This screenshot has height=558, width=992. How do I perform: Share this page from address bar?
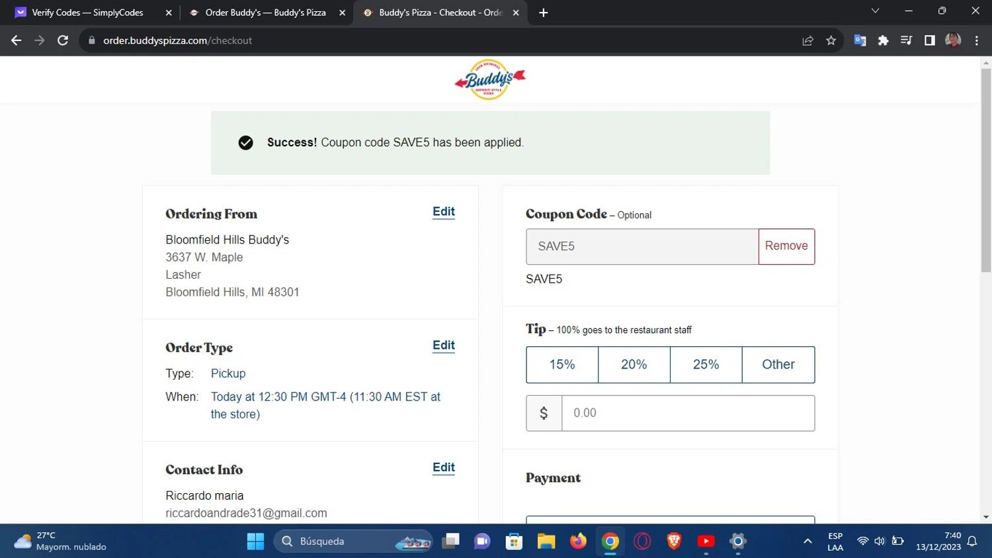pyautogui.click(x=807, y=40)
